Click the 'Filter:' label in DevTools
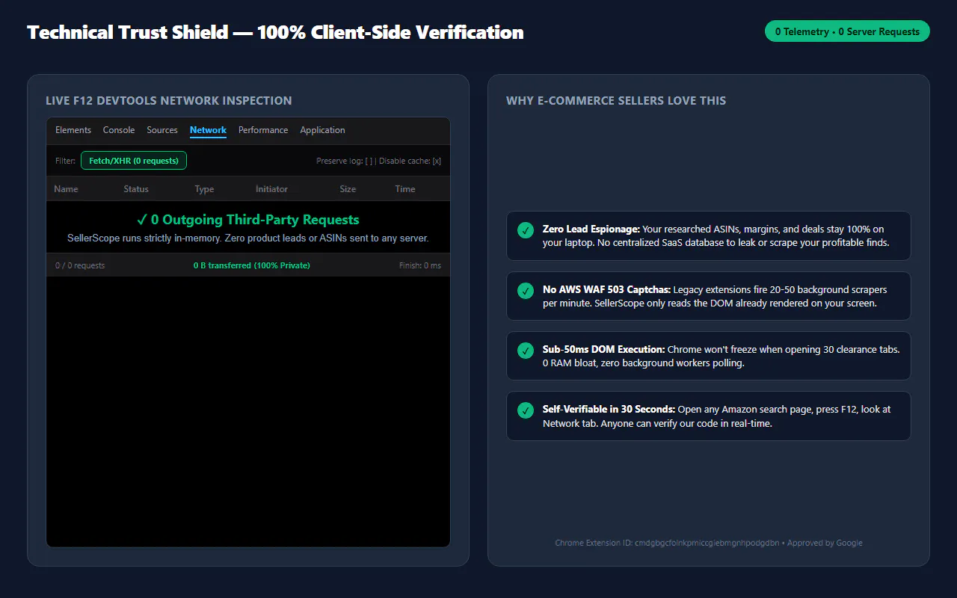 tap(66, 161)
